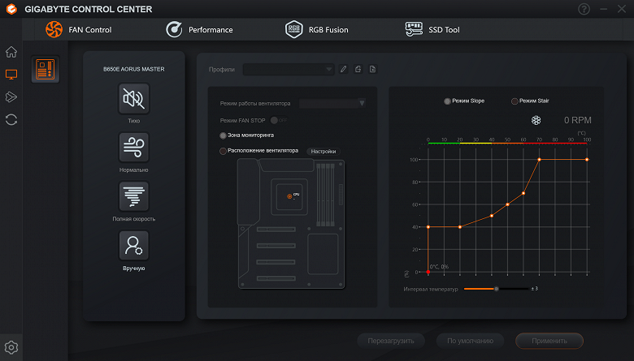Go to Home in left sidebar
Viewport: 634px width, 361px height.
[11, 52]
